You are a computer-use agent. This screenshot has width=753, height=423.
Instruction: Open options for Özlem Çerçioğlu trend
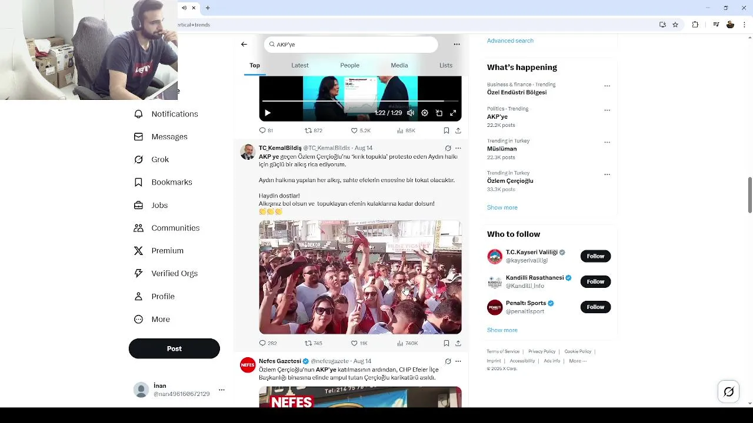click(607, 174)
